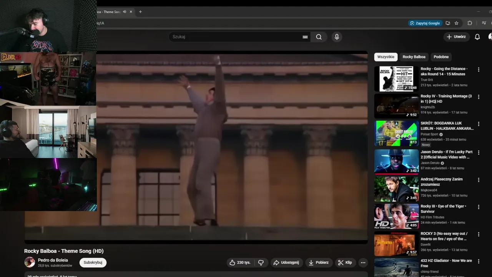Open options menu for Rocky IV Training Montage
Image resolution: width=492 pixels, height=277 pixels.
[x=479, y=97]
